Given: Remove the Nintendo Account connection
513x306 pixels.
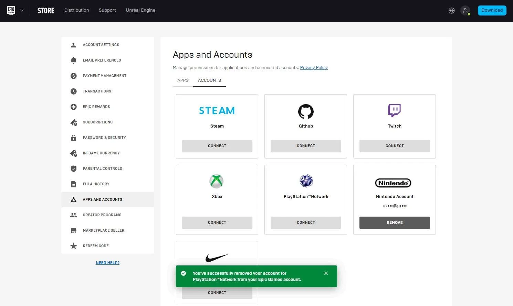Looking at the screenshot, I should [395, 223].
